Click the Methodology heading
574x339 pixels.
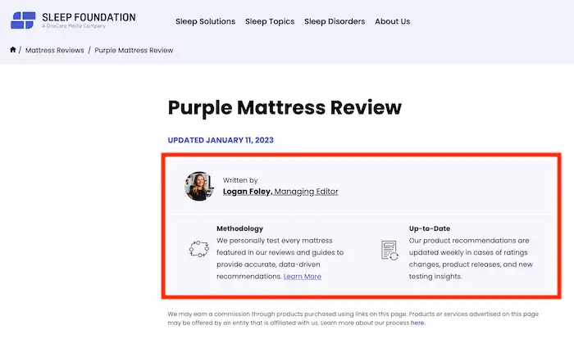[x=239, y=228]
